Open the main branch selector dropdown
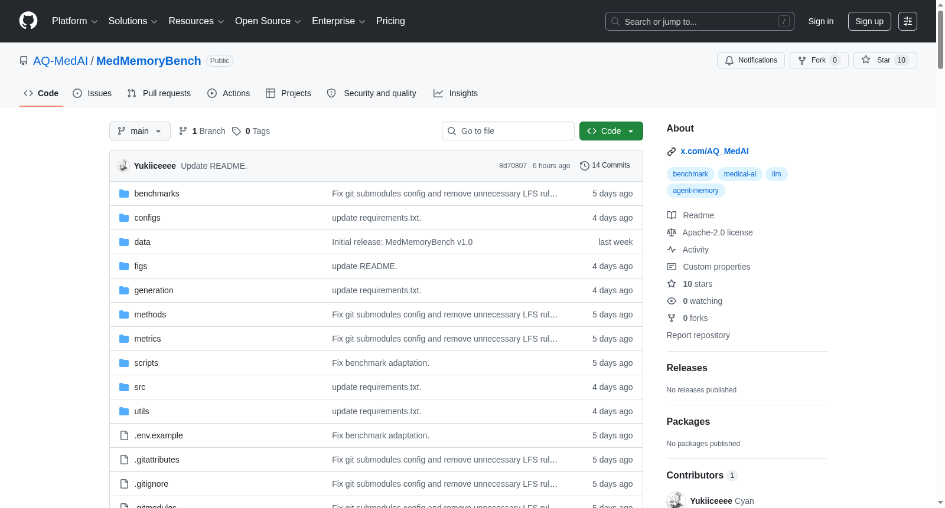This screenshot has width=945, height=508. pos(140,131)
